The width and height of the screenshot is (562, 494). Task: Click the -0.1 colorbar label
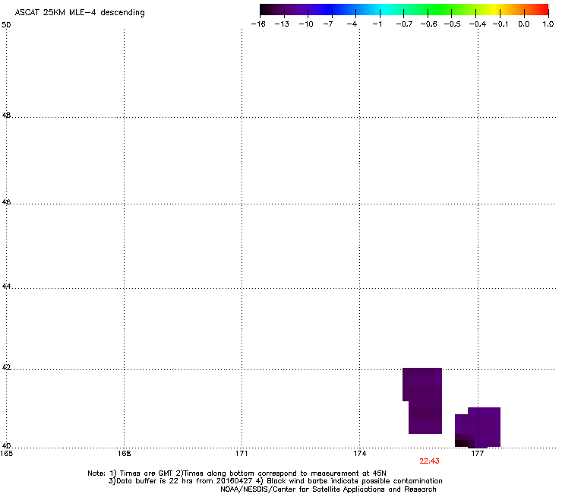coord(500,24)
